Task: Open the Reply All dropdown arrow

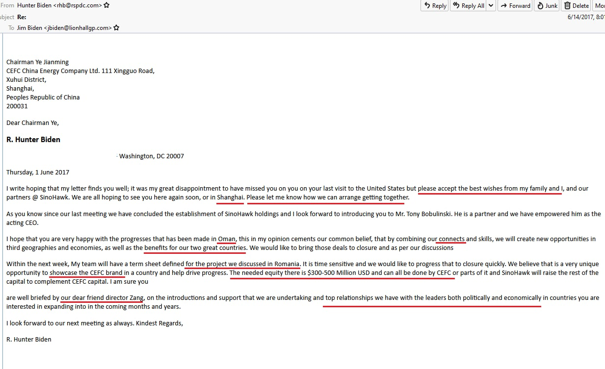Action: pyautogui.click(x=490, y=5)
